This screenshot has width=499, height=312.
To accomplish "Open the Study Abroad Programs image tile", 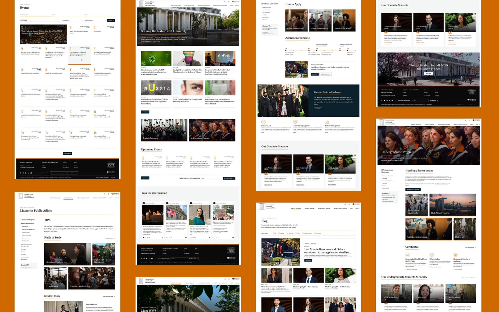I will point(452,205).
